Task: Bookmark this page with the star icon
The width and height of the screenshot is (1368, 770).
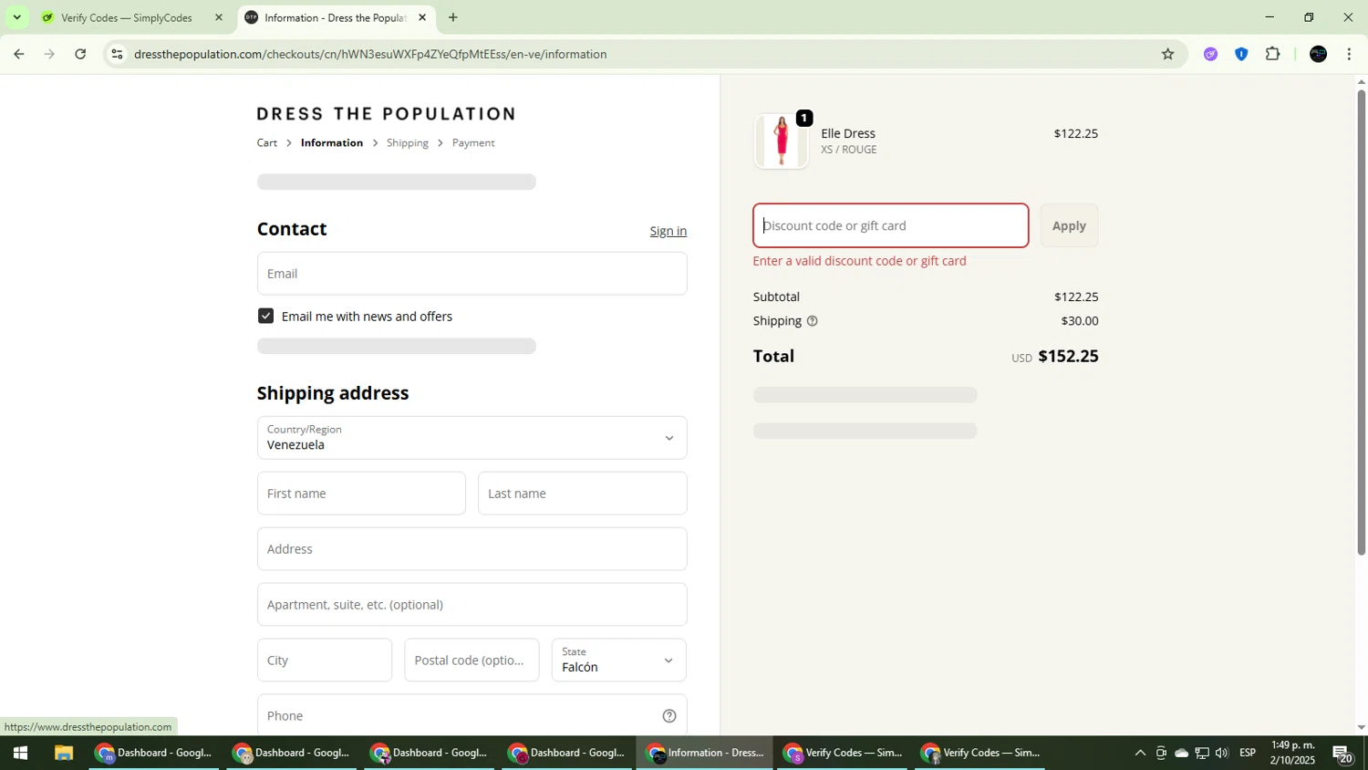Action: [x=1167, y=54]
